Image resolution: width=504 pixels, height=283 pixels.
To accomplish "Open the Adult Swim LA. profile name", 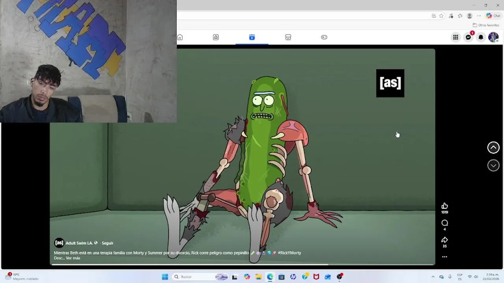I will tap(79, 243).
